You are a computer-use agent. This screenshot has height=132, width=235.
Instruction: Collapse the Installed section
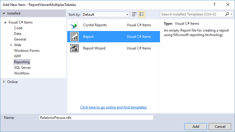4,13
